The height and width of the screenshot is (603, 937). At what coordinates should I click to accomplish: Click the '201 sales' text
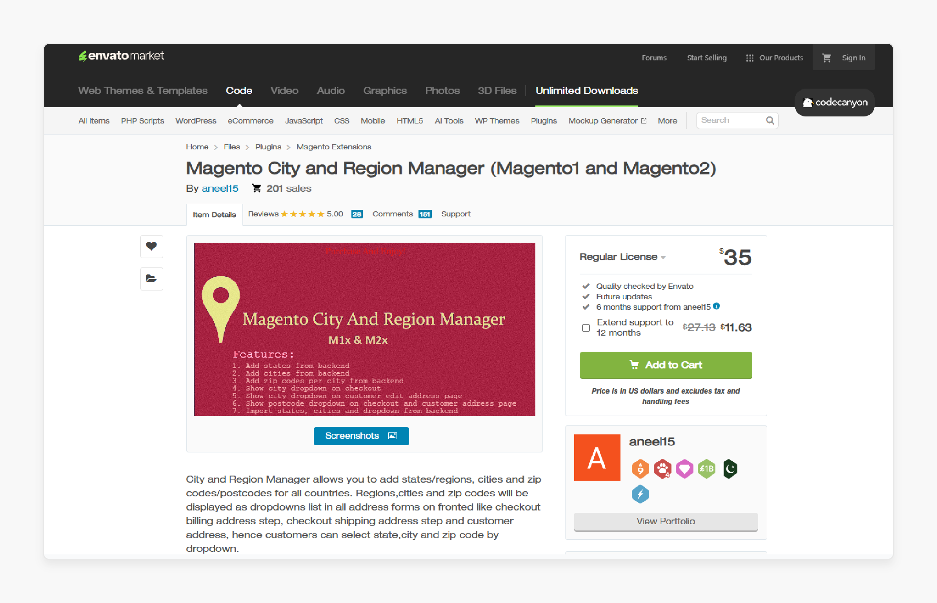coord(289,189)
